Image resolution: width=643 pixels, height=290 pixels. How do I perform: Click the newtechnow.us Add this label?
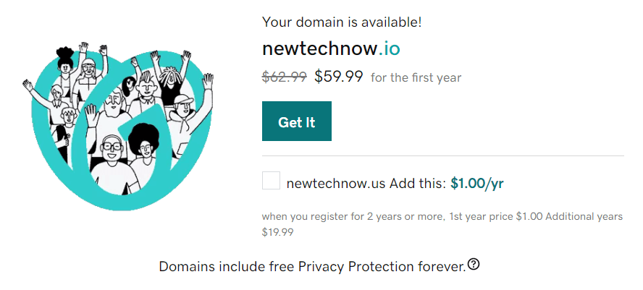(x=366, y=183)
